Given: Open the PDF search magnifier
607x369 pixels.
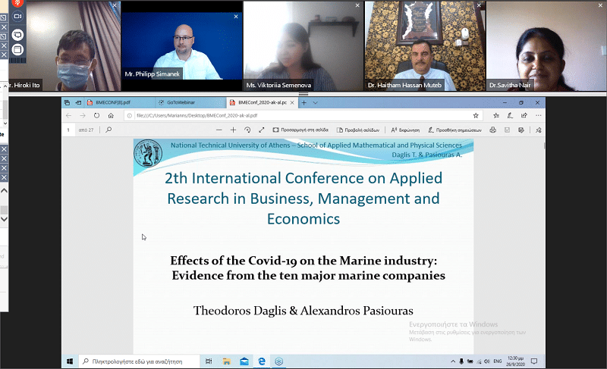Looking at the screenshot, I should [x=109, y=130].
